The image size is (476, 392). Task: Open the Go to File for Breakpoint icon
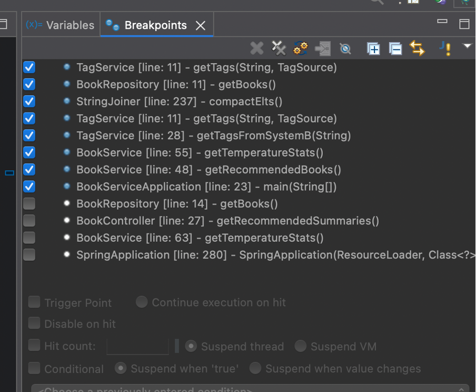click(x=322, y=48)
